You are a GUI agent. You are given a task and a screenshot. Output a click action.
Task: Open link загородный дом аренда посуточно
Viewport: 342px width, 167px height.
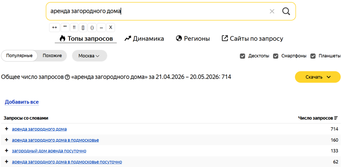tap(49, 151)
